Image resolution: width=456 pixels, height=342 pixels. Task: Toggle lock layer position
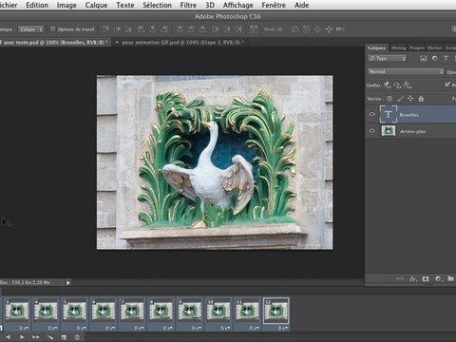(x=410, y=99)
